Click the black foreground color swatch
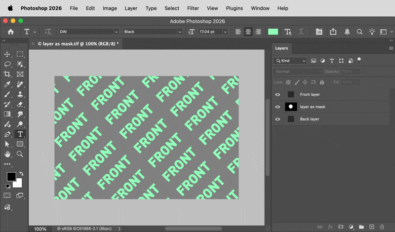The height and width of the screenshot is (232, 395). pos(11,176)
